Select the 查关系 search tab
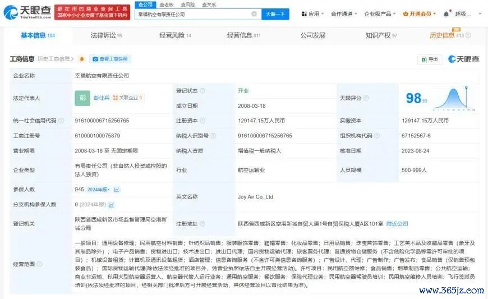 pos(209,4)
